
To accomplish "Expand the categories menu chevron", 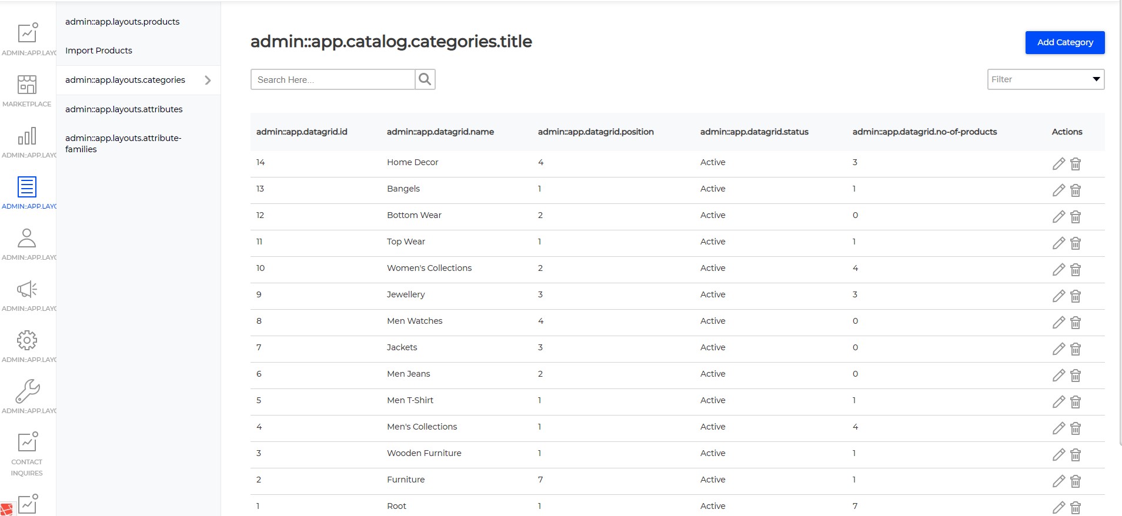I will [x=208, y=80].
